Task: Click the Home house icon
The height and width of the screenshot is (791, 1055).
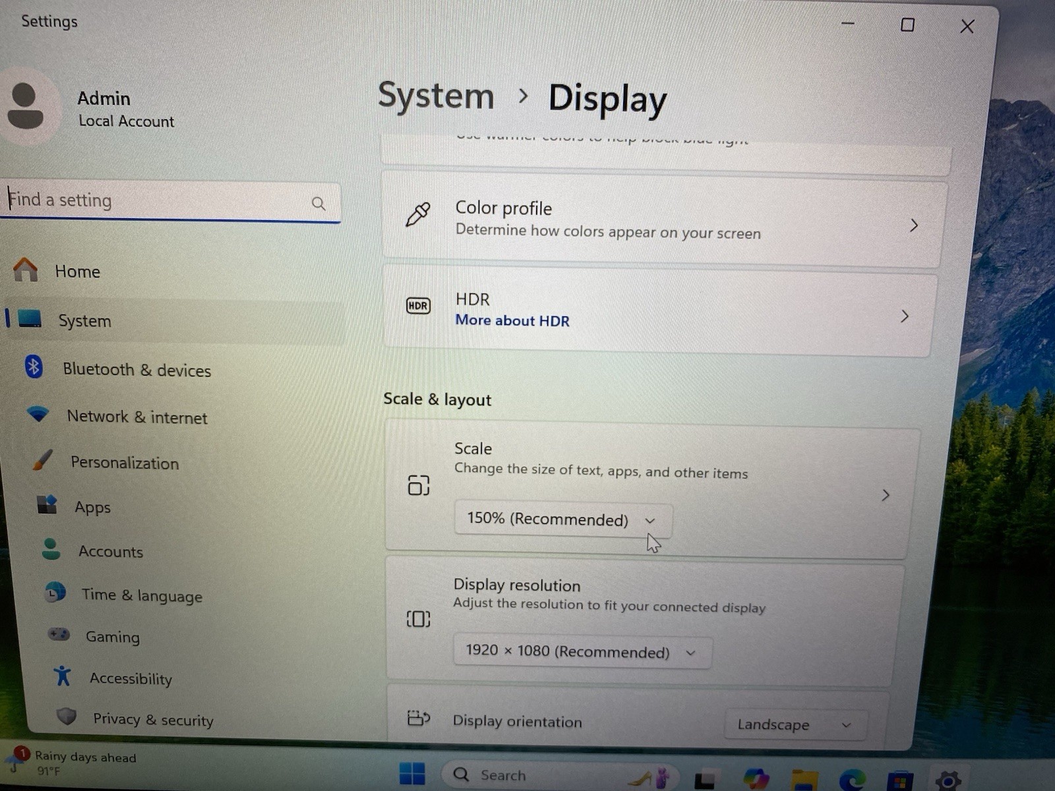Action: pos(26,270)
